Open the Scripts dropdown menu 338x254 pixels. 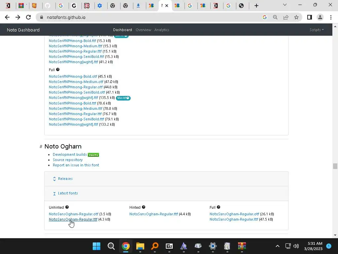pyautogui.click(x=317, y=30)
